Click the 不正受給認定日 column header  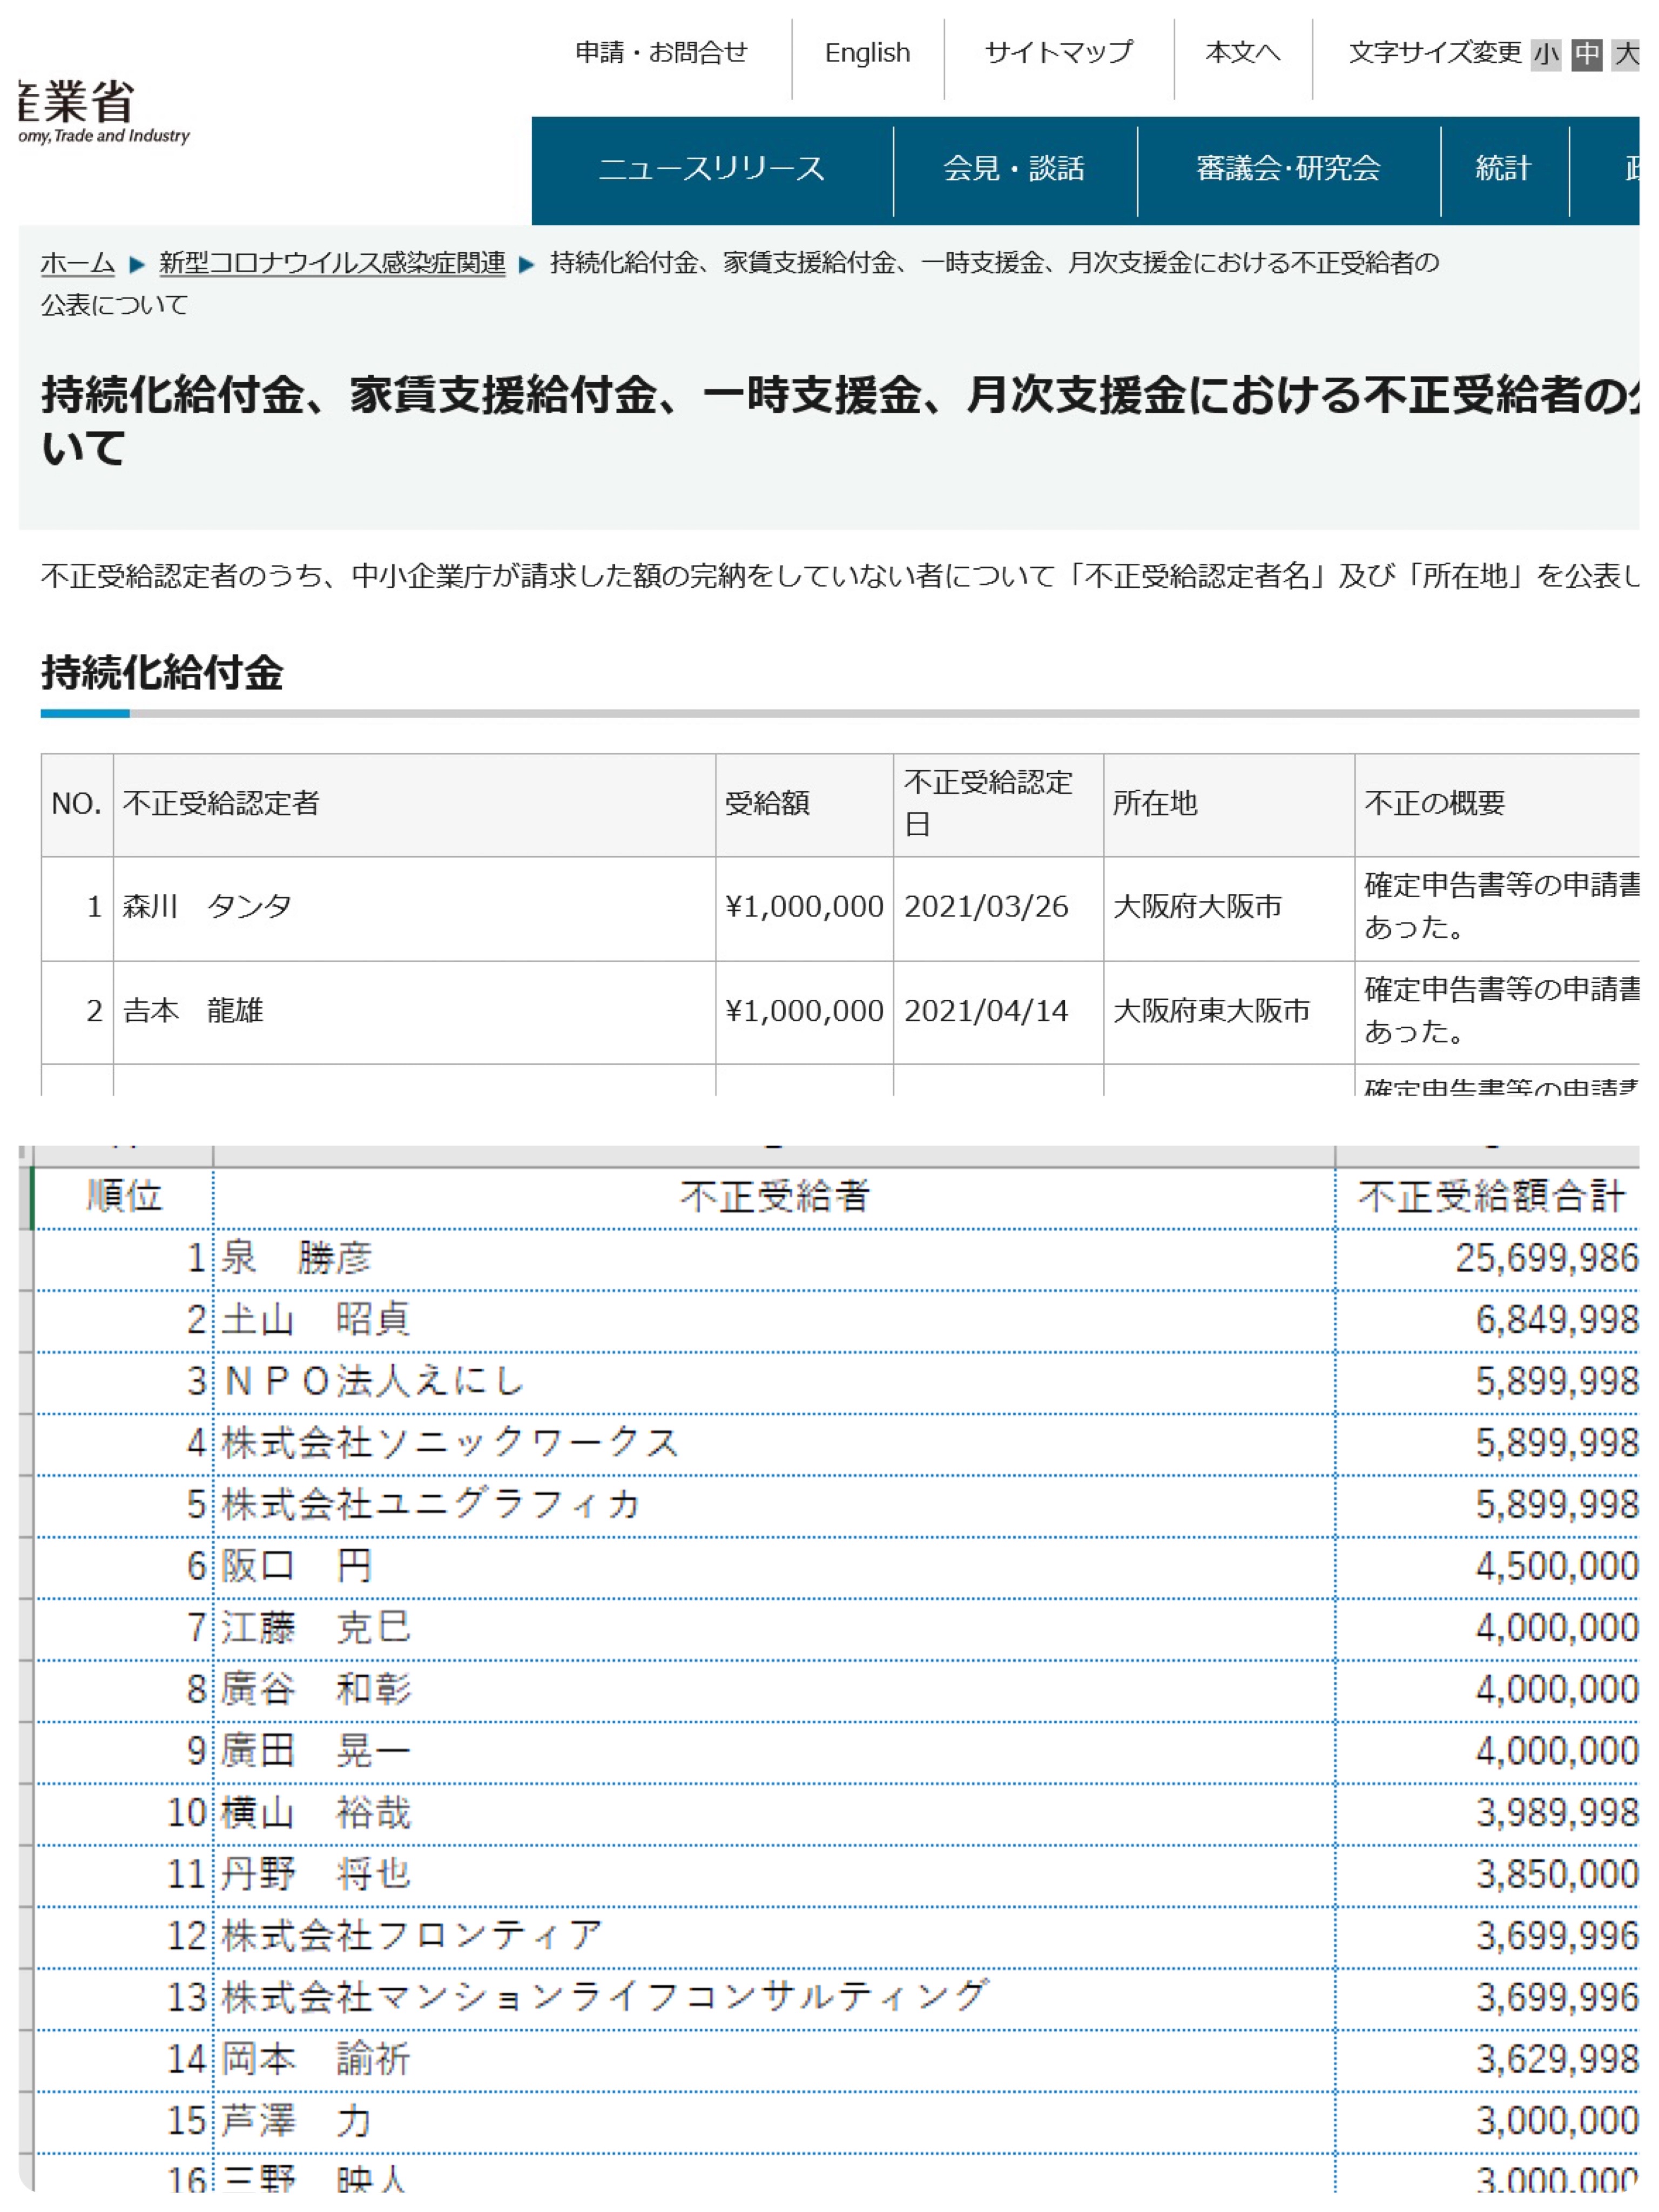point(998,804)
